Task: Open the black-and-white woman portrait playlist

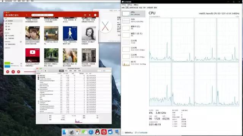Action: point(88,34)
